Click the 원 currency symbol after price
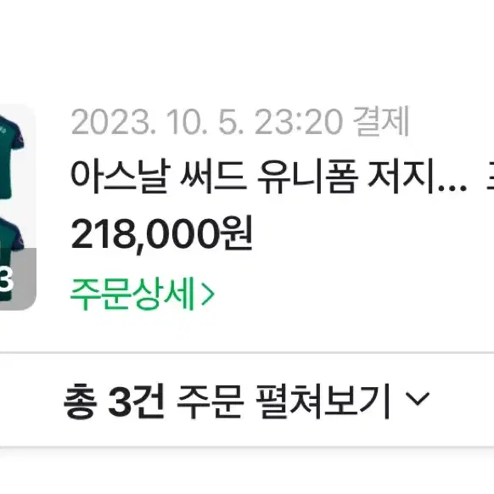Viewport: 494px width, 494px height. point(238,233)
